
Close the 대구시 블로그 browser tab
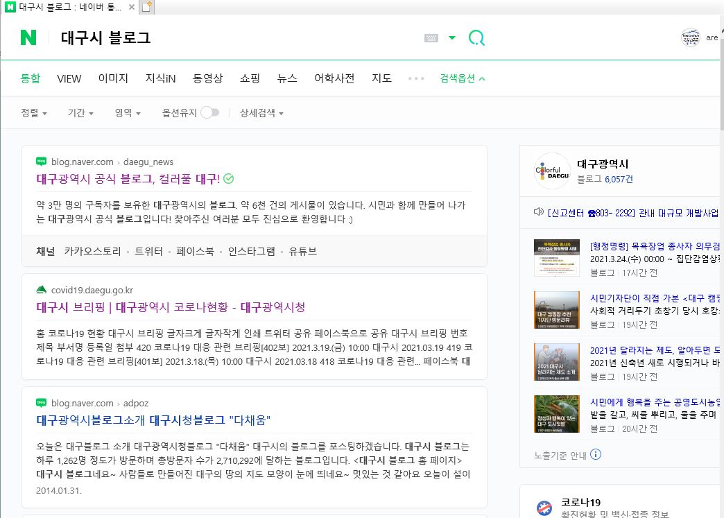point(132,7)
